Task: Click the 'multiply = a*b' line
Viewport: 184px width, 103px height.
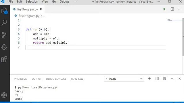Action: [x=46, y=38]
